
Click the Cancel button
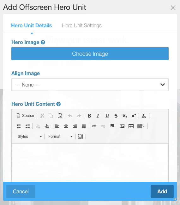[x=21, y=191]
